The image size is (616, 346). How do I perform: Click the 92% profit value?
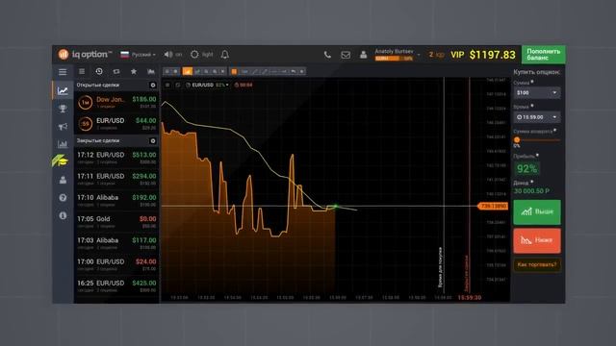tap(526, 169)
